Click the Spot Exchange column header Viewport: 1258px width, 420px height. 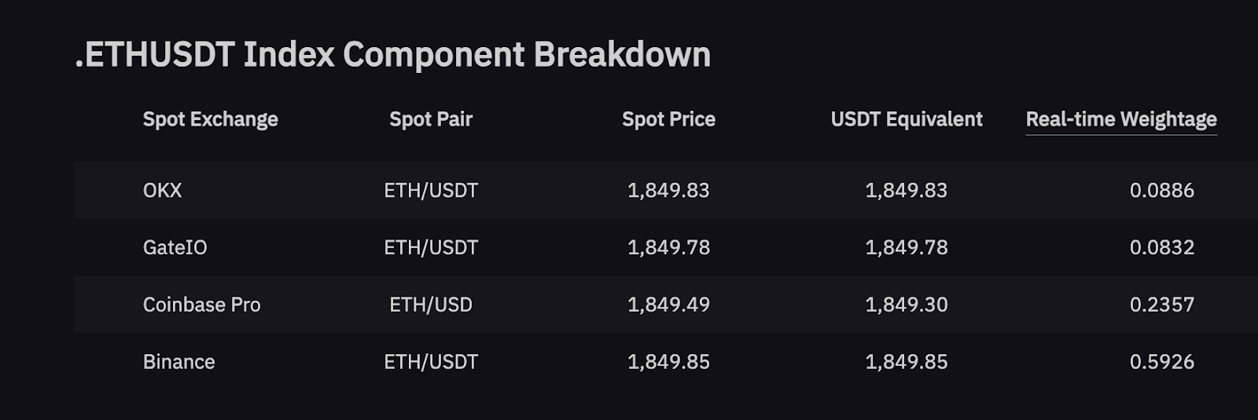[x=210, y=119]
